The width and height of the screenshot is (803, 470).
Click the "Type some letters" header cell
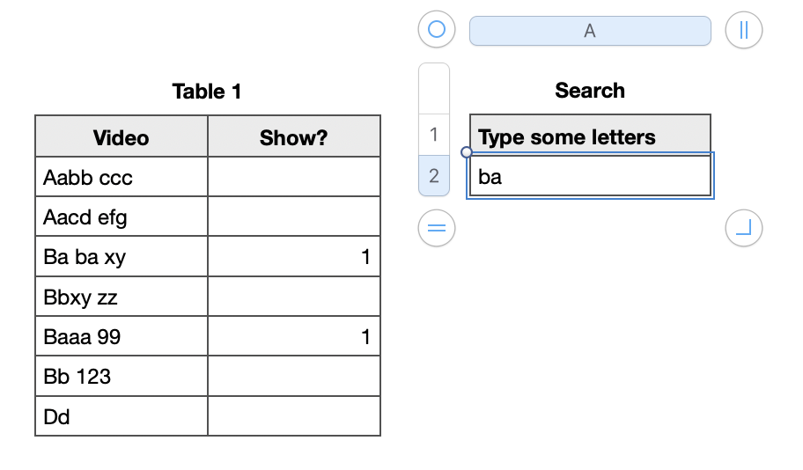coord(590,137)
